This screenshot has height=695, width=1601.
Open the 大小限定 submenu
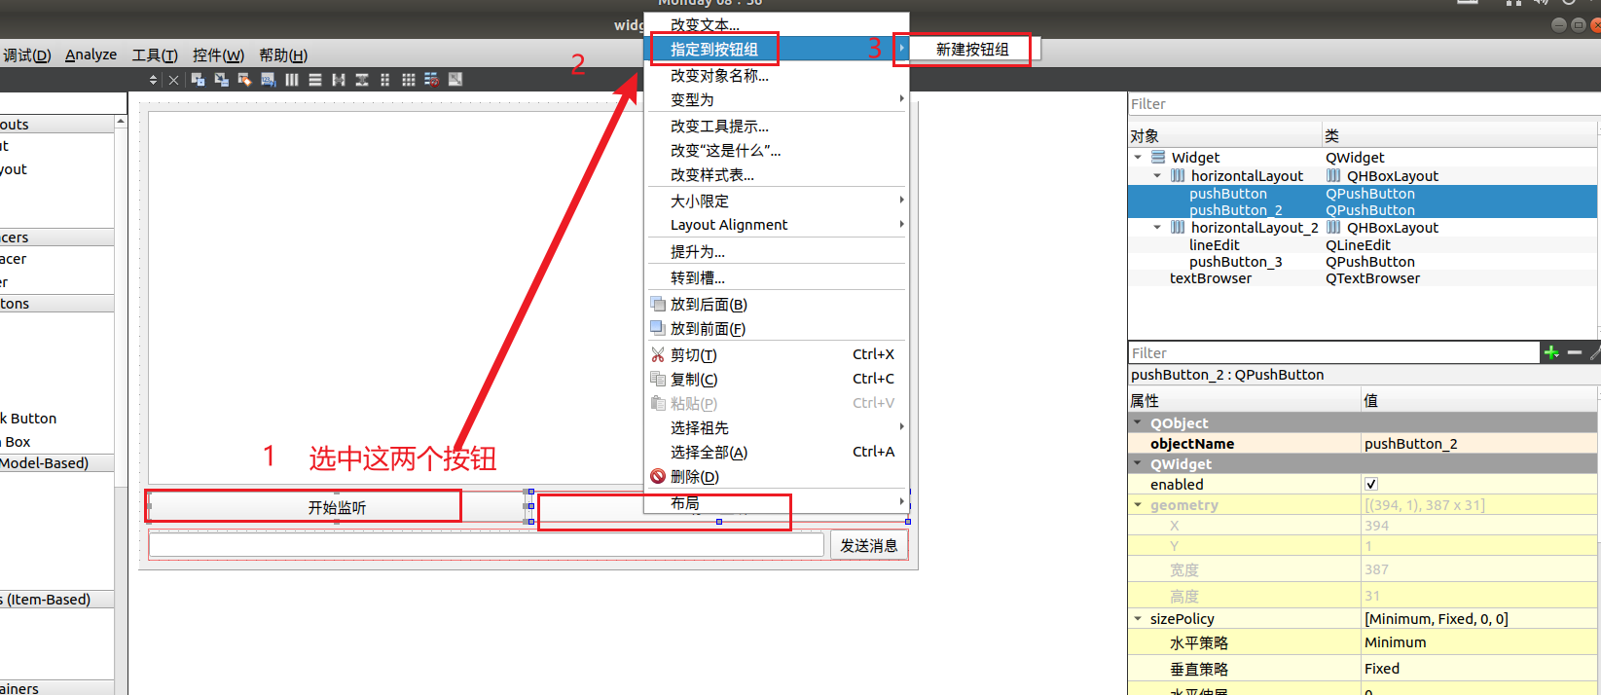click(x=778, y=201)
